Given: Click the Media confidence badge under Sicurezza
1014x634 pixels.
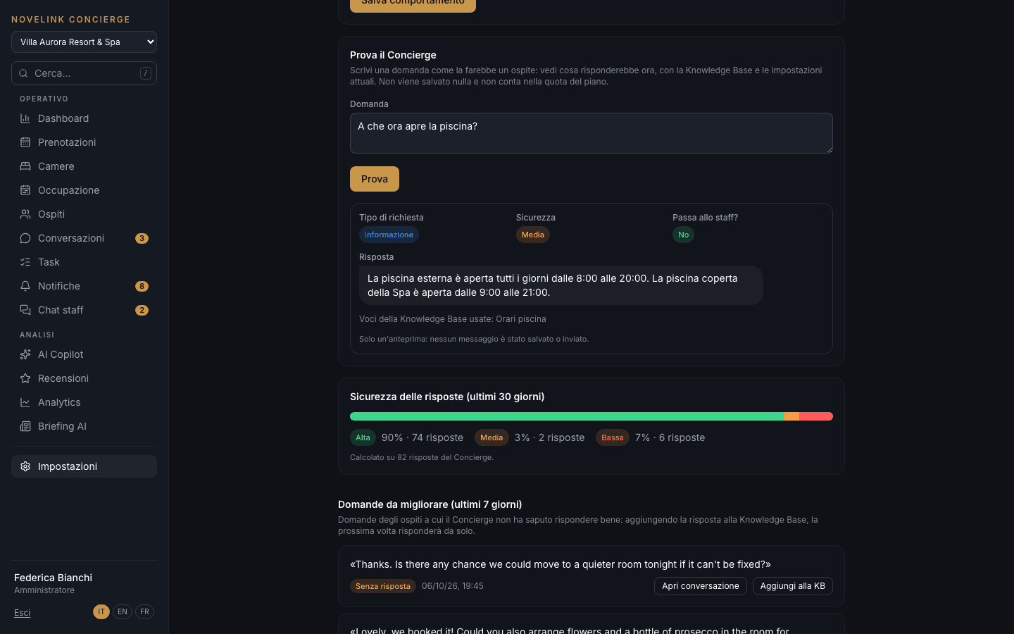Looking at the screenshot, I should pyautogui.click(x=533, y=235).
